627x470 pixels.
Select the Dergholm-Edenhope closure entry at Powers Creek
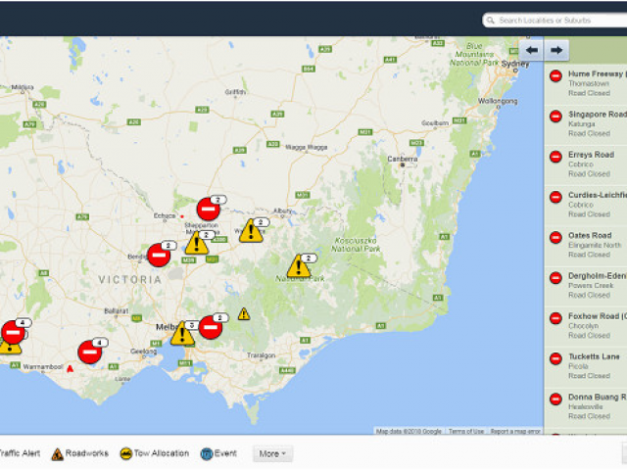tap(586, 286)
